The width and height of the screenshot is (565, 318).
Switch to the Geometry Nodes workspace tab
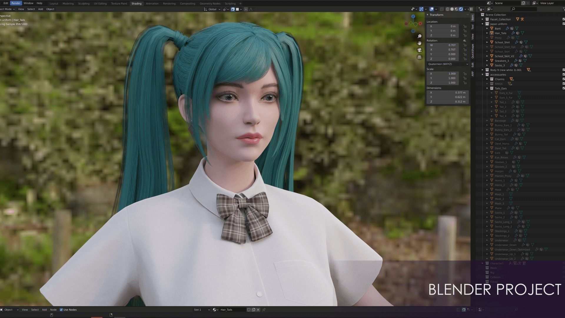tap(210, 4)
